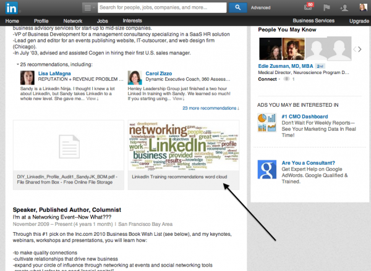Show 23 more recommendations
This screenshot has height=271, width=371.
211,108
